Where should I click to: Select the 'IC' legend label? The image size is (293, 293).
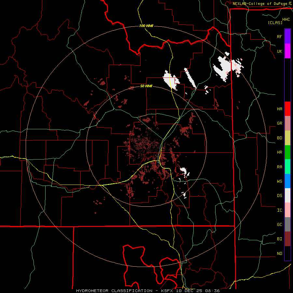[x=279, y=210]
